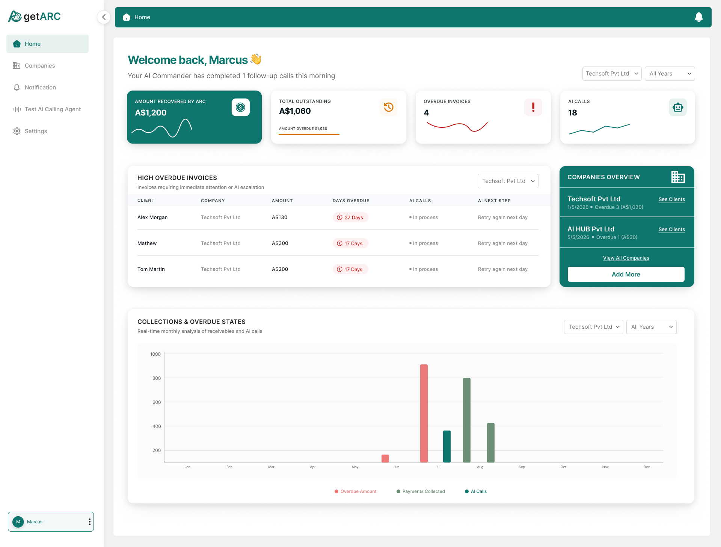Click the dollar icon on the recovered card

240,107
